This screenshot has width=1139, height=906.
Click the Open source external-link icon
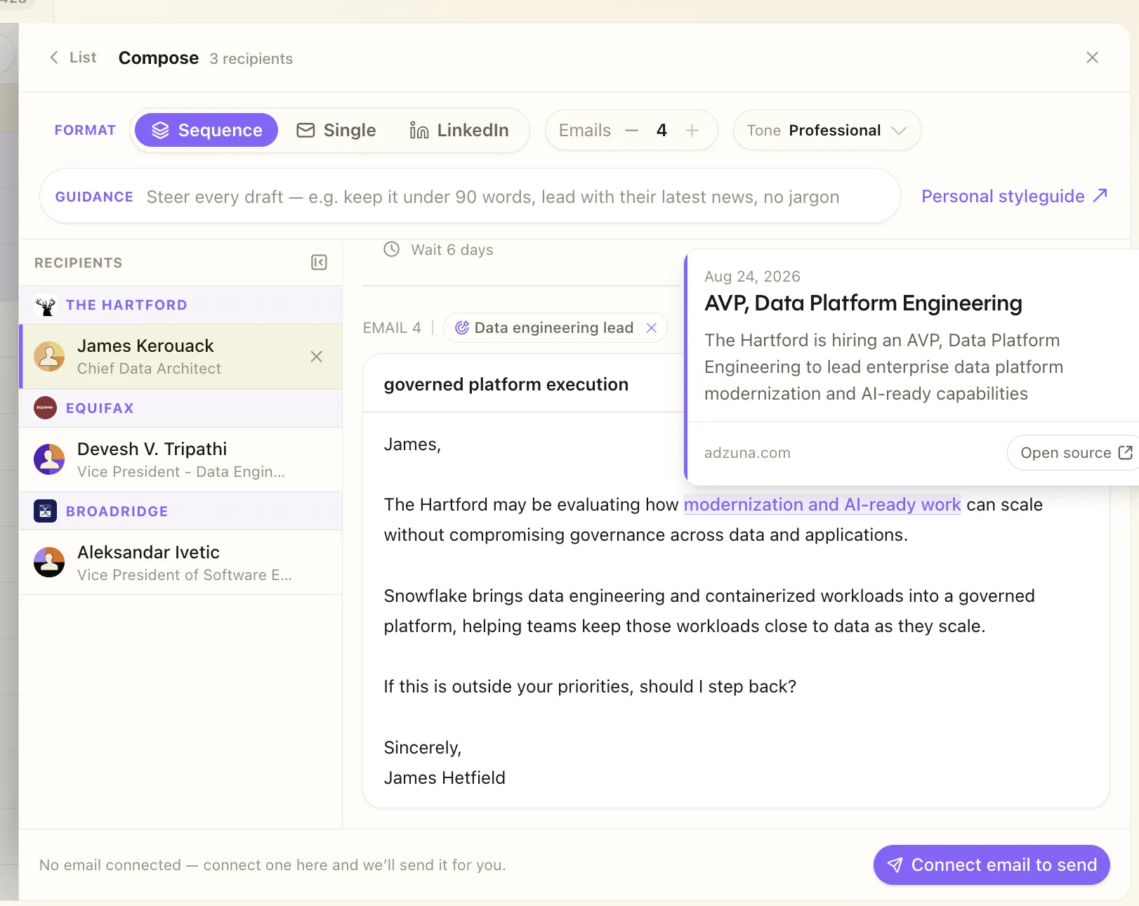pyautogui.click(x=1126, y=453)
